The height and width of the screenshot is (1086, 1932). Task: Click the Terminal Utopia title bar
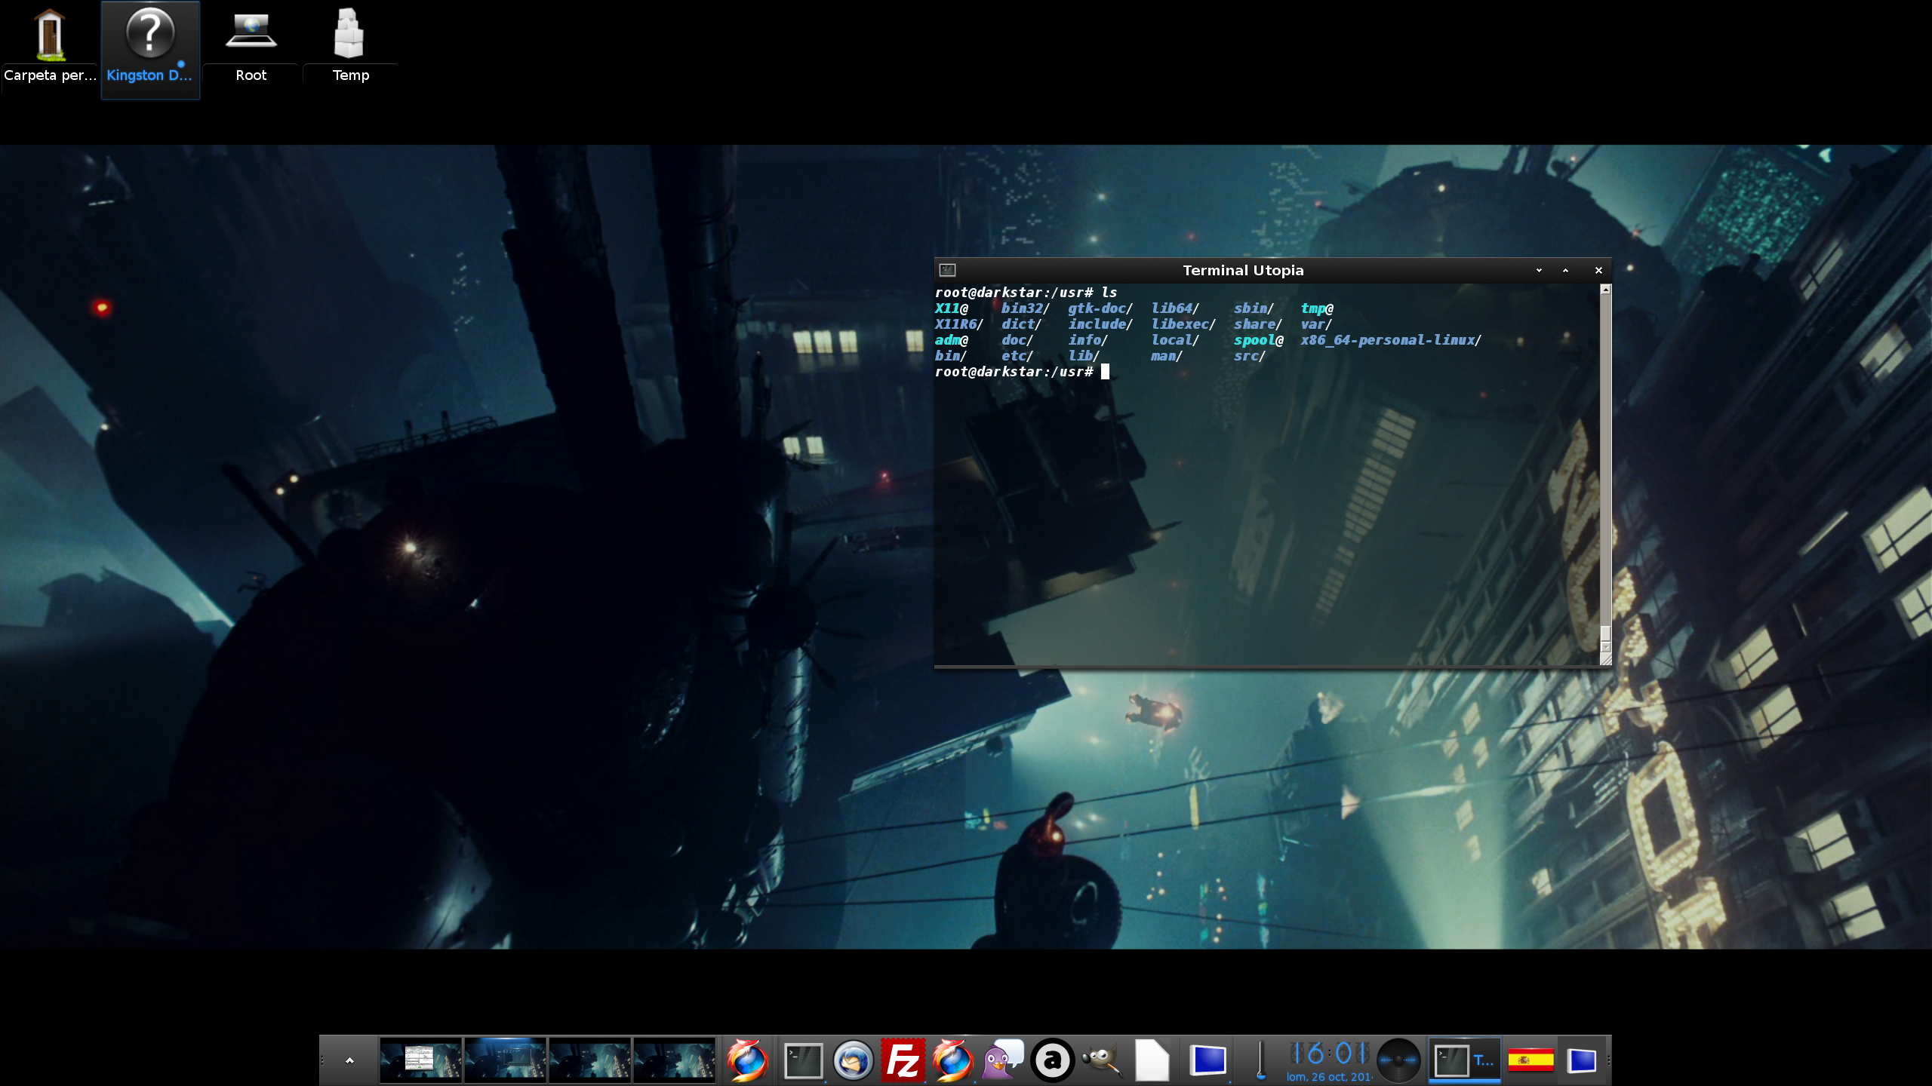1243,270
